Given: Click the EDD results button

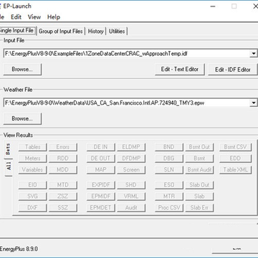Looking at the screenshot, I should [235, 158].
